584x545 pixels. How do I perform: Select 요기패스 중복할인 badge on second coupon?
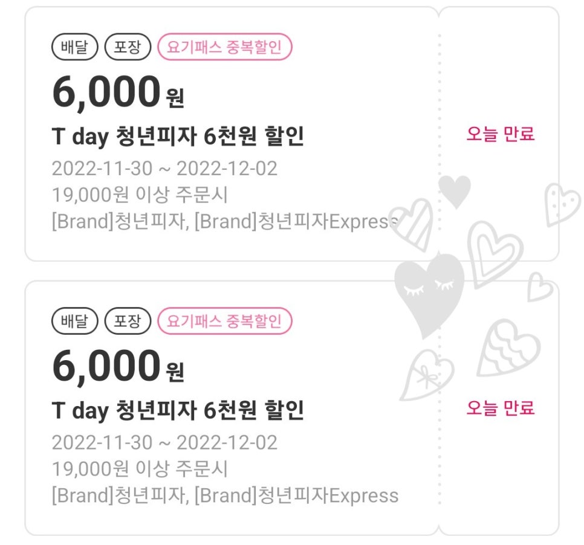(x=224, y=321)
